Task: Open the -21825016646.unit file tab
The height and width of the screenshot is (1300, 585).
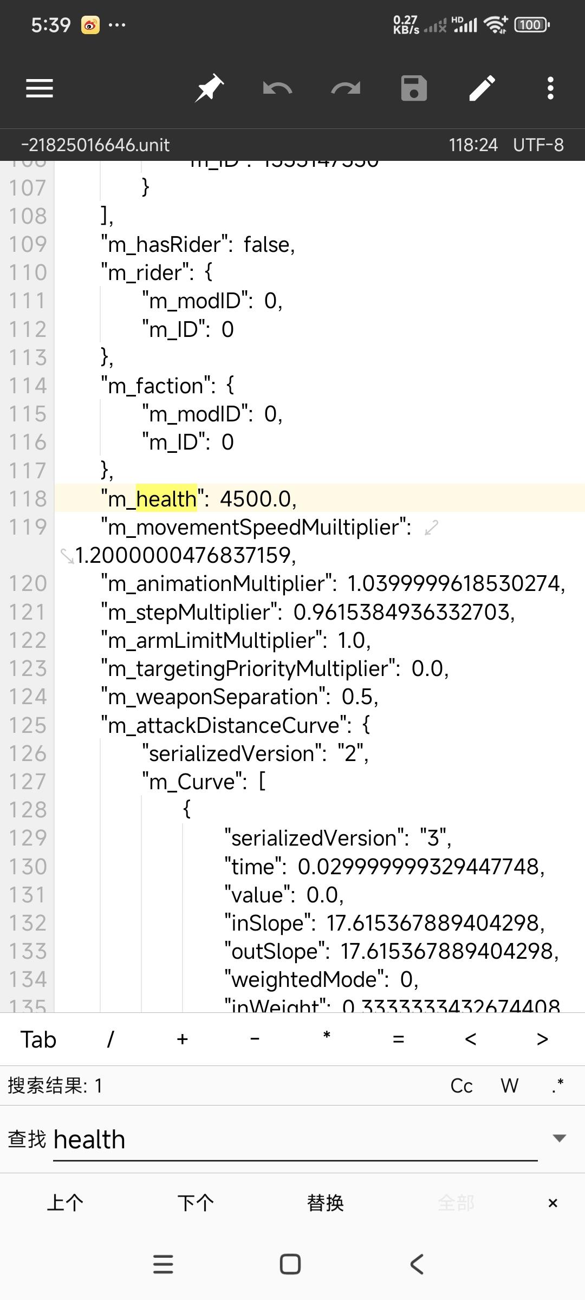Action: click(x=95, y=145)
